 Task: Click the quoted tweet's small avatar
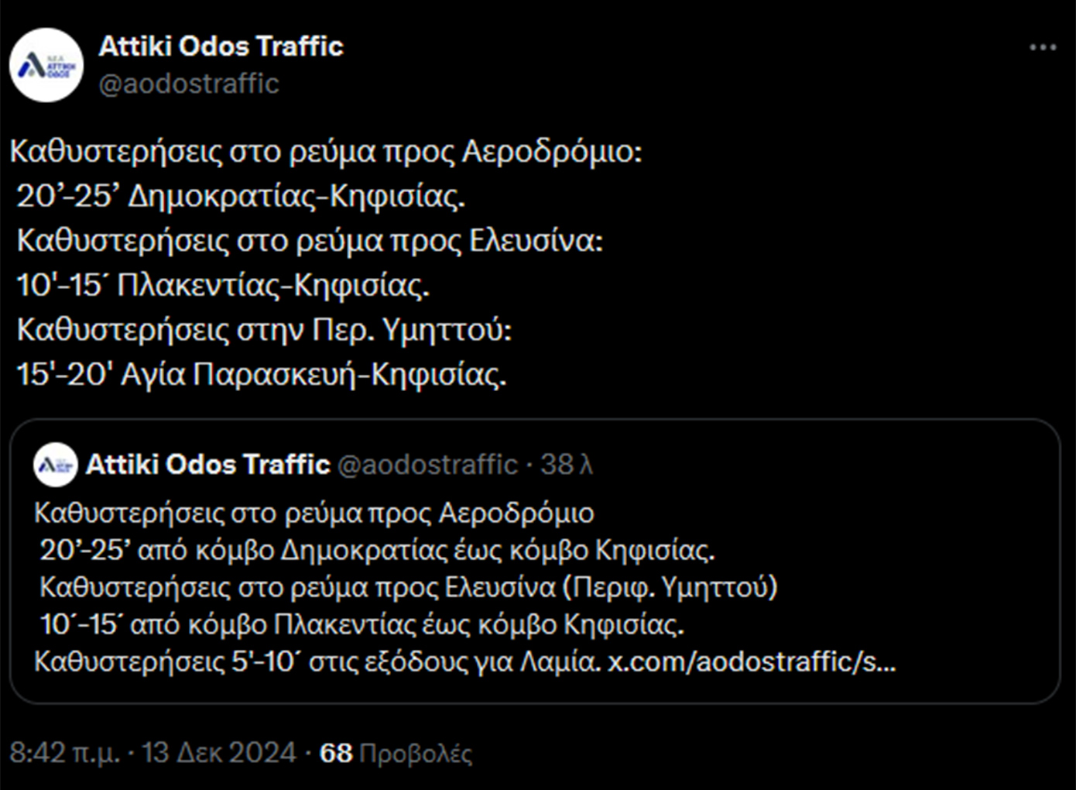click(56, 465)
